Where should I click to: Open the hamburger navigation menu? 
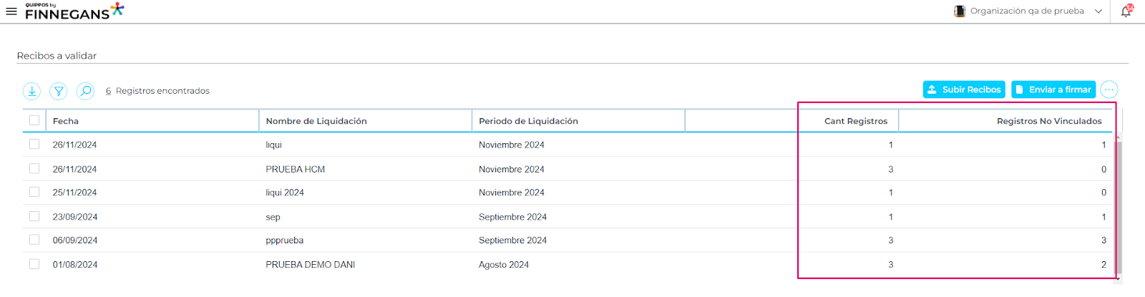11,11
